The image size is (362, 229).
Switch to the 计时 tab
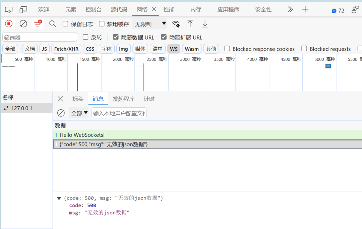tap(149, 99)
